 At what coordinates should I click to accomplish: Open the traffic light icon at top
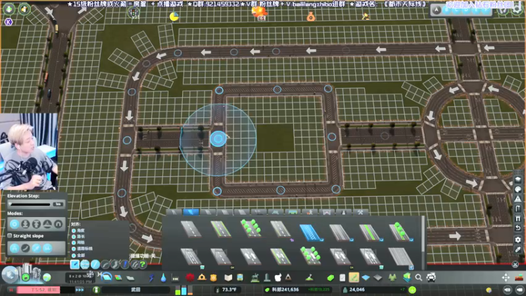133,12
